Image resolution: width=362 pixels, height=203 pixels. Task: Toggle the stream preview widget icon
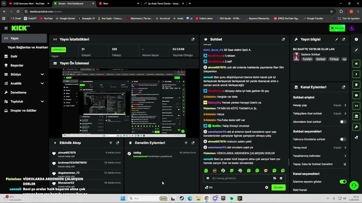(356, 64)
